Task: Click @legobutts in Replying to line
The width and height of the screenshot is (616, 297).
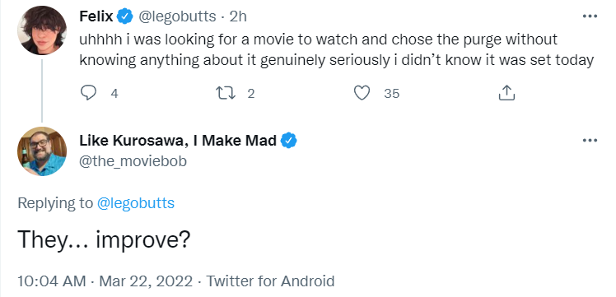Action: 136,203
